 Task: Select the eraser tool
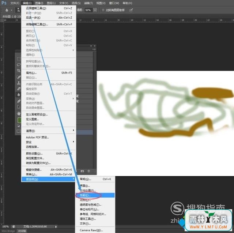tap(19, 89)
